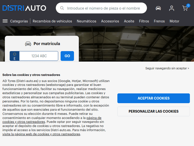The width and height of the screenshot is (194, 146).
Task: Click Seguir navegando sin aceptar link
Action: 167,68
